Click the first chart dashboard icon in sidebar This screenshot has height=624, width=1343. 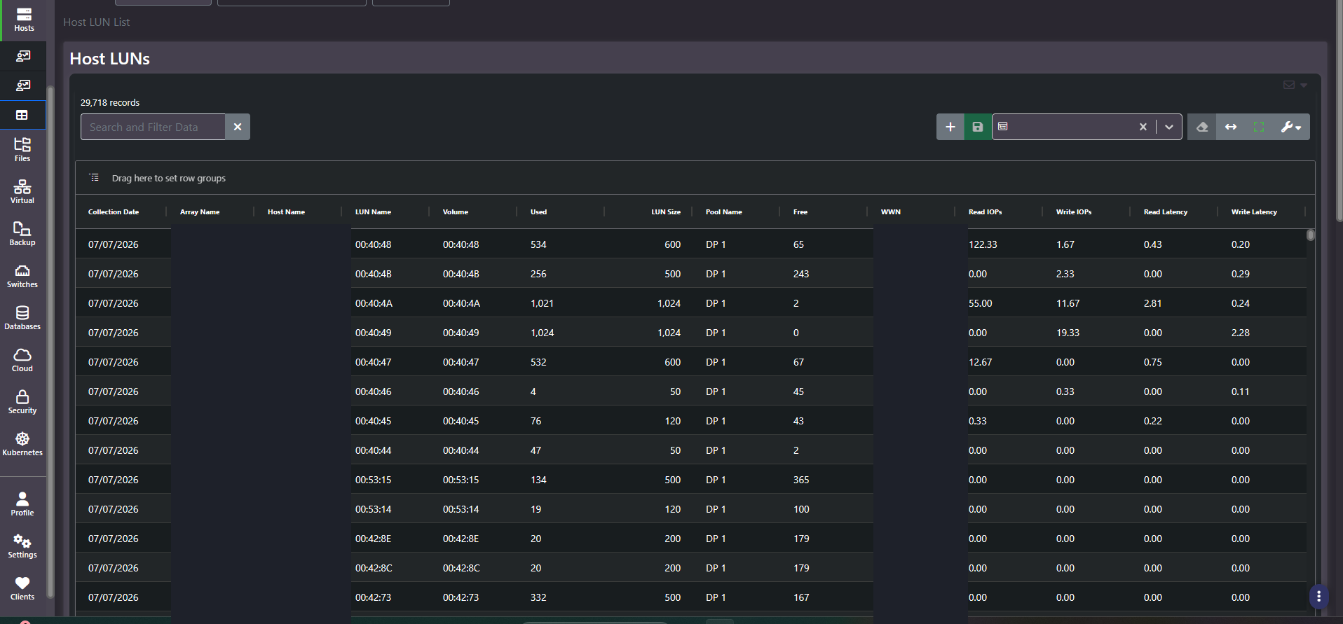coord(23,56)
